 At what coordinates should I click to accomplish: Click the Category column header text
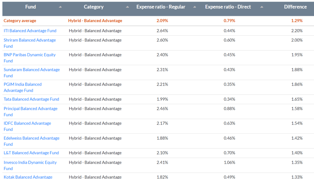(94, 7)
